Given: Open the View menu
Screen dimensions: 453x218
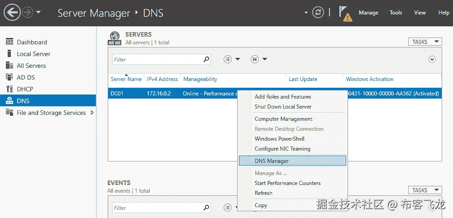Looking at the screenshot, I should point(420,13).
